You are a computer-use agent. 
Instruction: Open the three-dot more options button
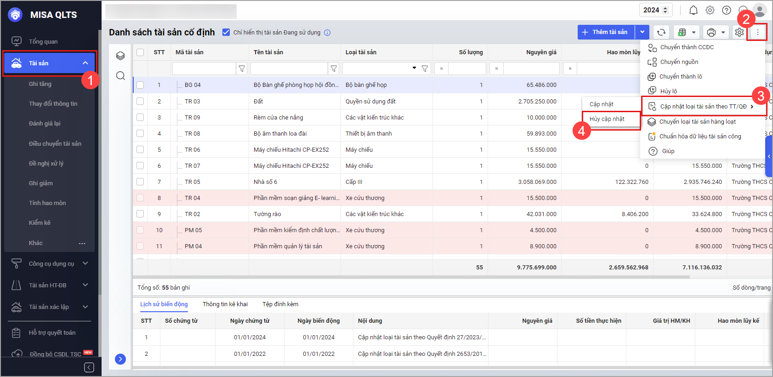coord(757,32)
